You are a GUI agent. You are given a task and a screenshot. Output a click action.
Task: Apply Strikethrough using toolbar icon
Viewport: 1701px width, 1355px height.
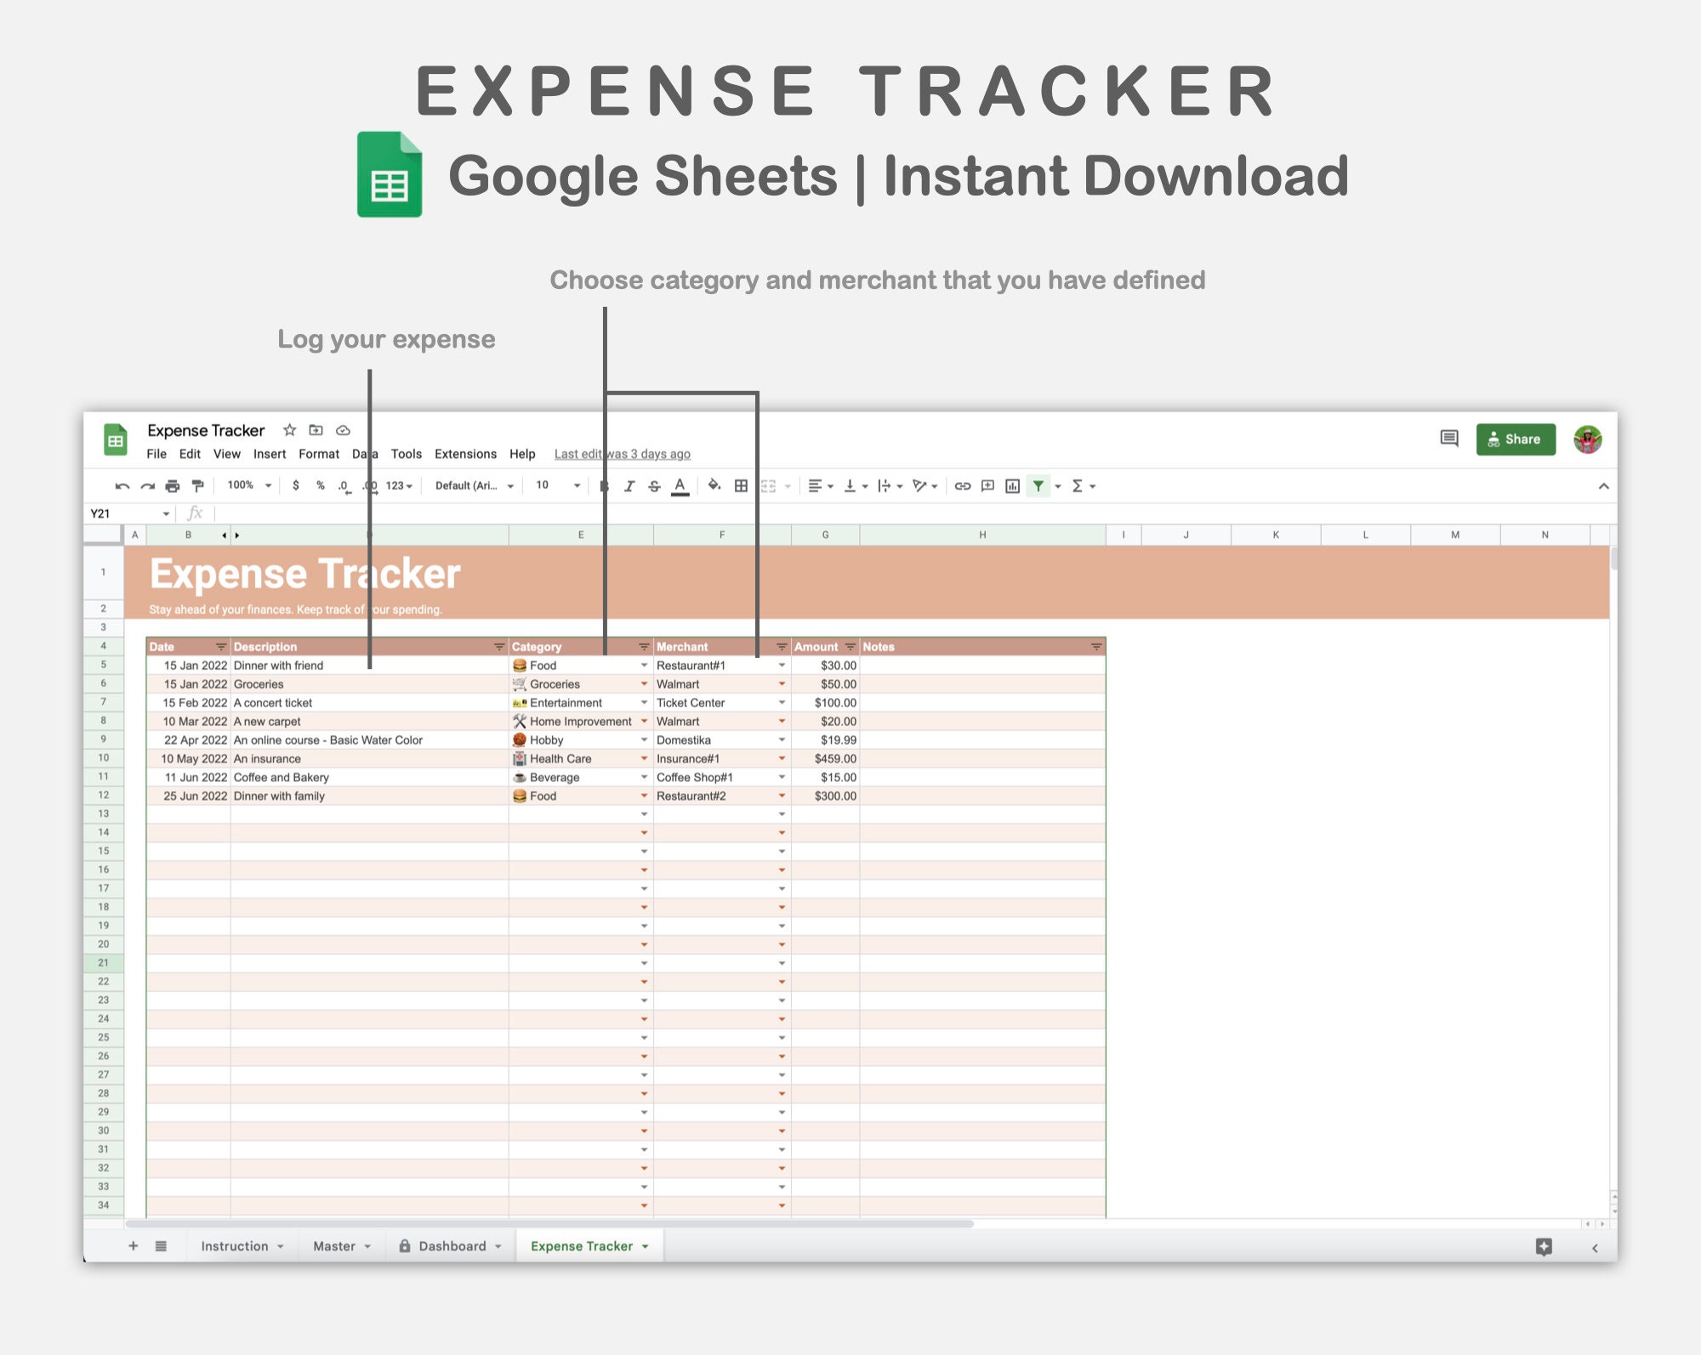(654, 485)
